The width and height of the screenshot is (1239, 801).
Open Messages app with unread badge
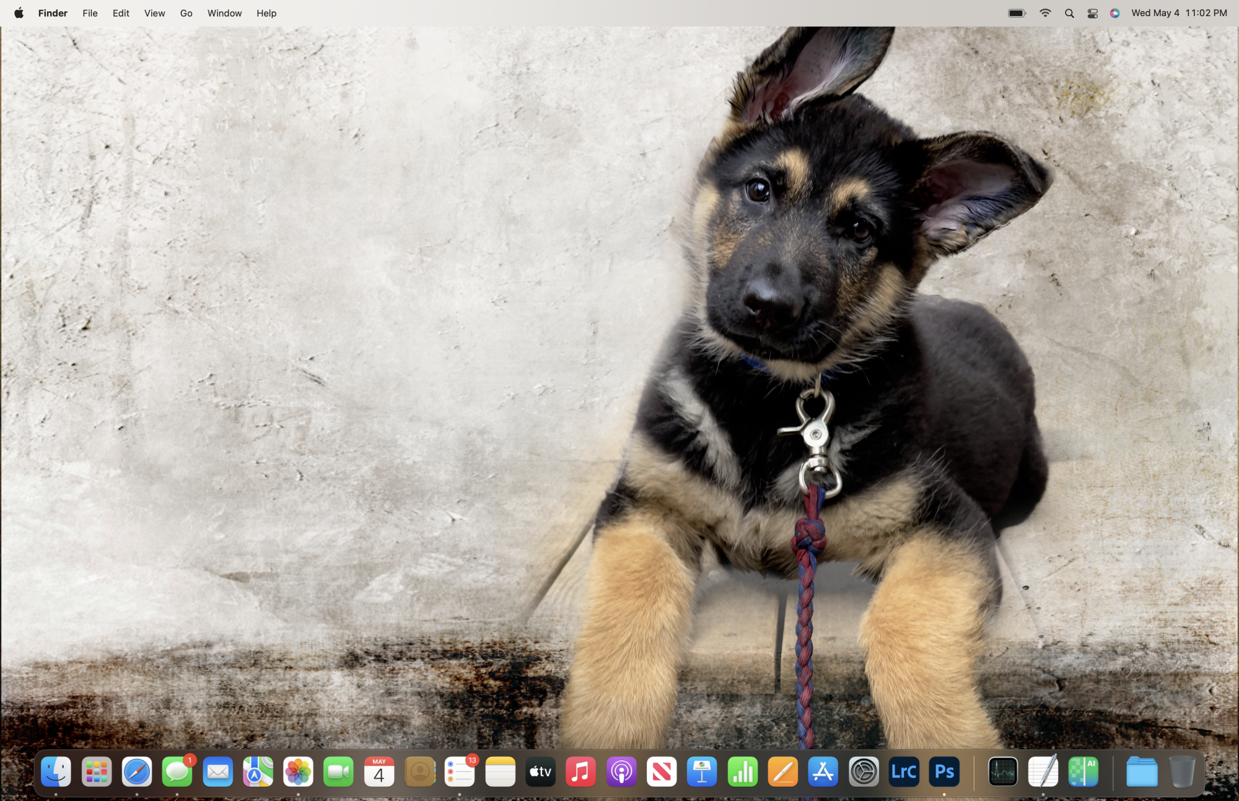(x=177, y=772)
